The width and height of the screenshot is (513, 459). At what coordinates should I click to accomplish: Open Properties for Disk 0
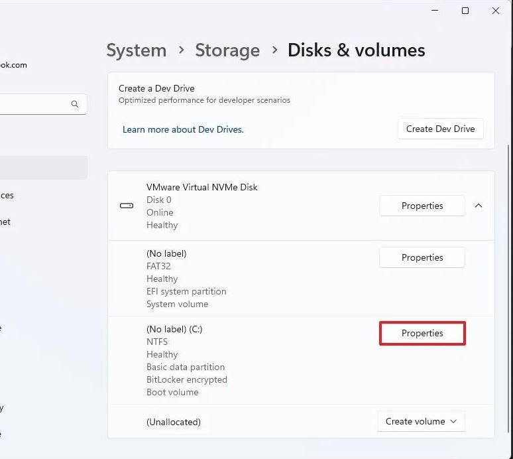coord(422,206)
